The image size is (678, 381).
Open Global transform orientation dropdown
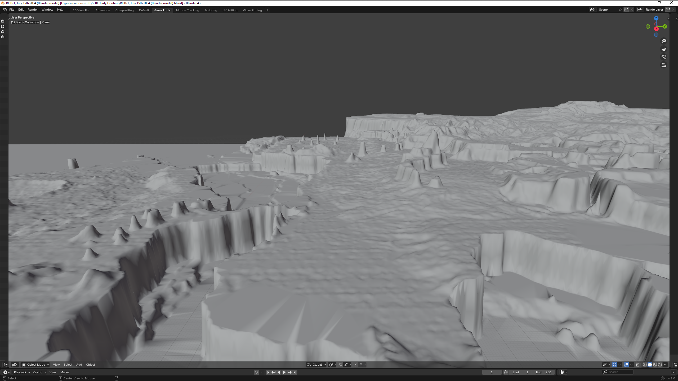point(316,365)
